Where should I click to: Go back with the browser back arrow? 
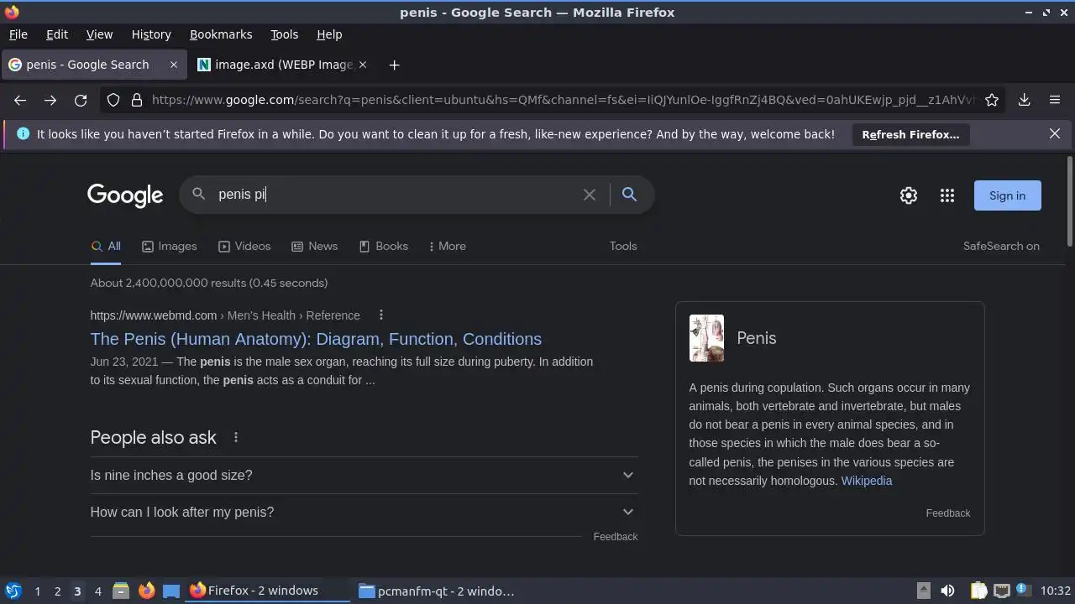[20, 100]
